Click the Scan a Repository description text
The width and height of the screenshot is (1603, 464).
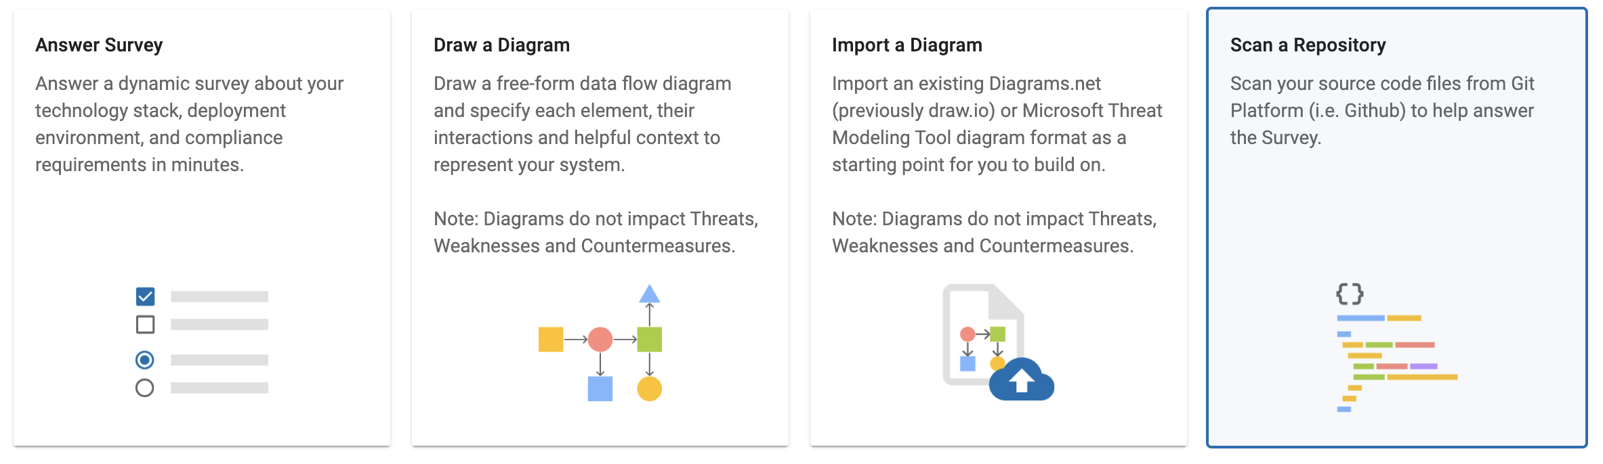click(x=1382, y=110)
